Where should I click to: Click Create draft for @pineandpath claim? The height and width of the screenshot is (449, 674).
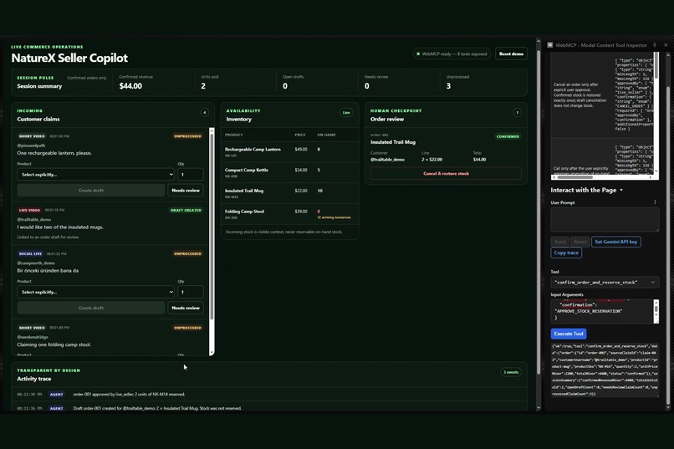click(90, 191)
